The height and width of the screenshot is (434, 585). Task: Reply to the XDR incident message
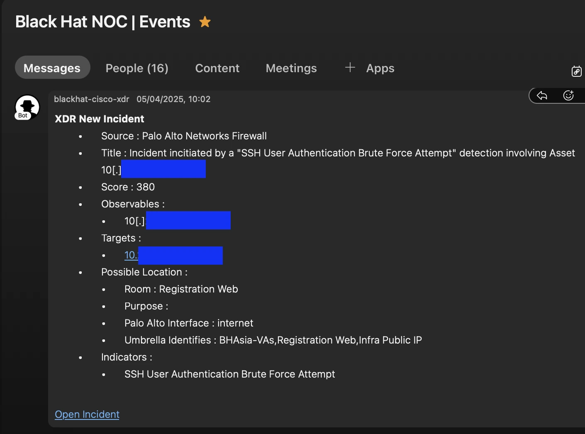tap(541, 95)
